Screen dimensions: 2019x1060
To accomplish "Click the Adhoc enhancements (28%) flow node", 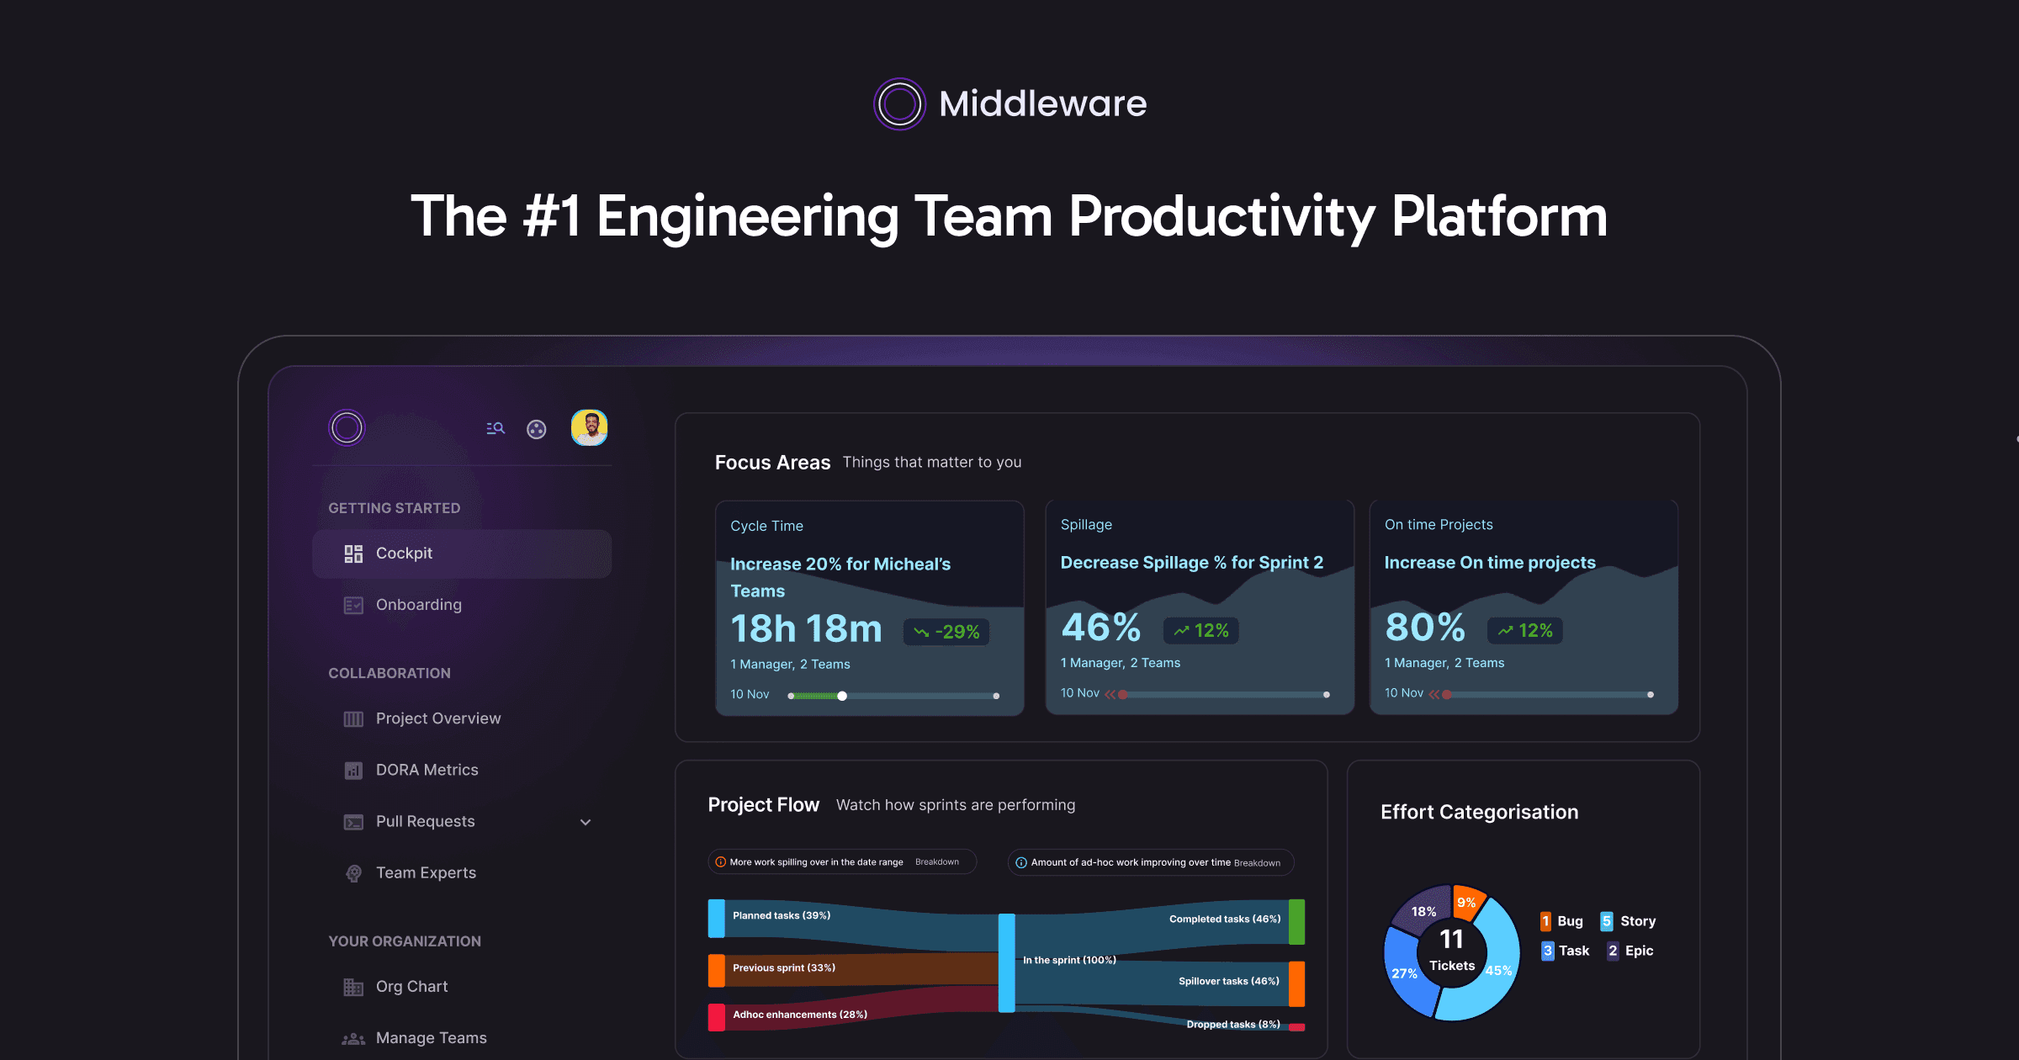I will pyautogui.click(x=717, y=1017).
